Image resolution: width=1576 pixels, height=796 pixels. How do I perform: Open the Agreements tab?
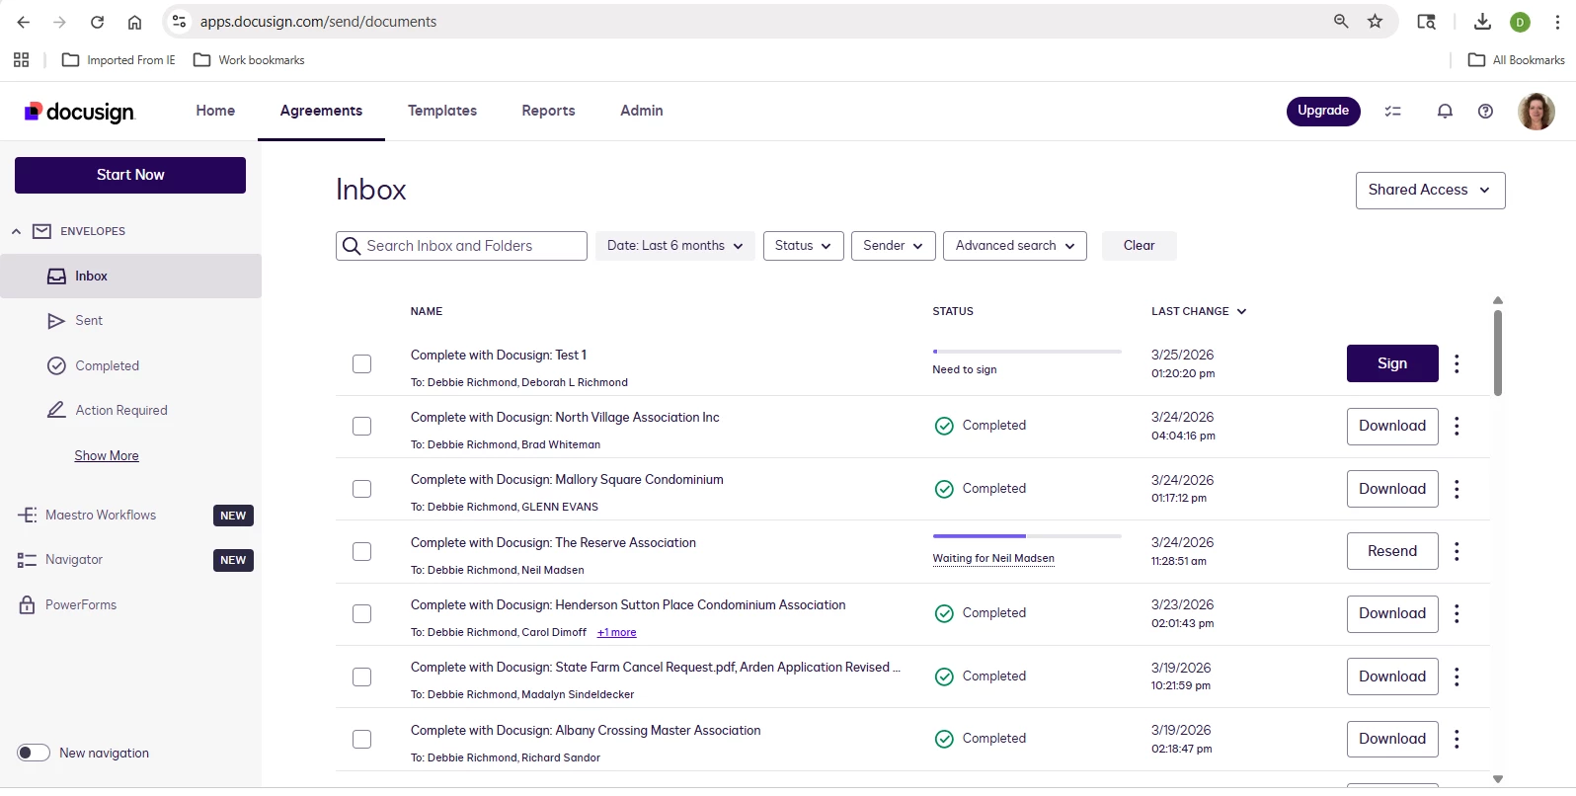[x=321, y=111]
